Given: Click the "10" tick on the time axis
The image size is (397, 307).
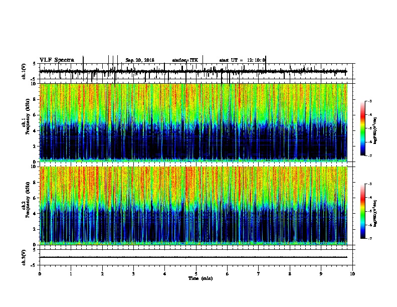Looking at the screenshot, I should click(352, 274).
